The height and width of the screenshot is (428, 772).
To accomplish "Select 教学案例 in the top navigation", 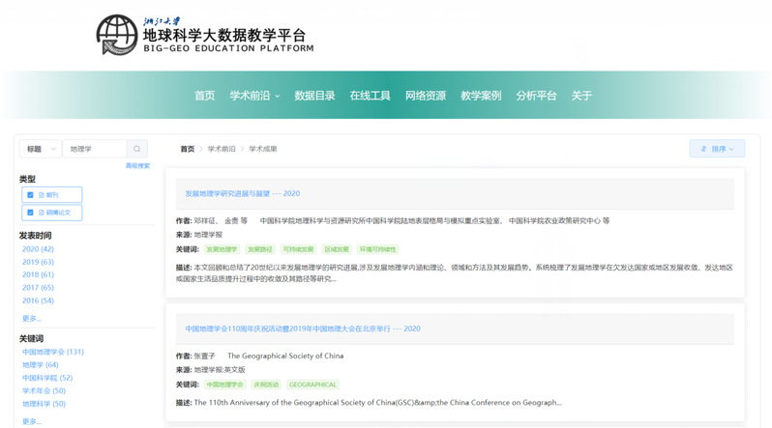I will [481, 96].
